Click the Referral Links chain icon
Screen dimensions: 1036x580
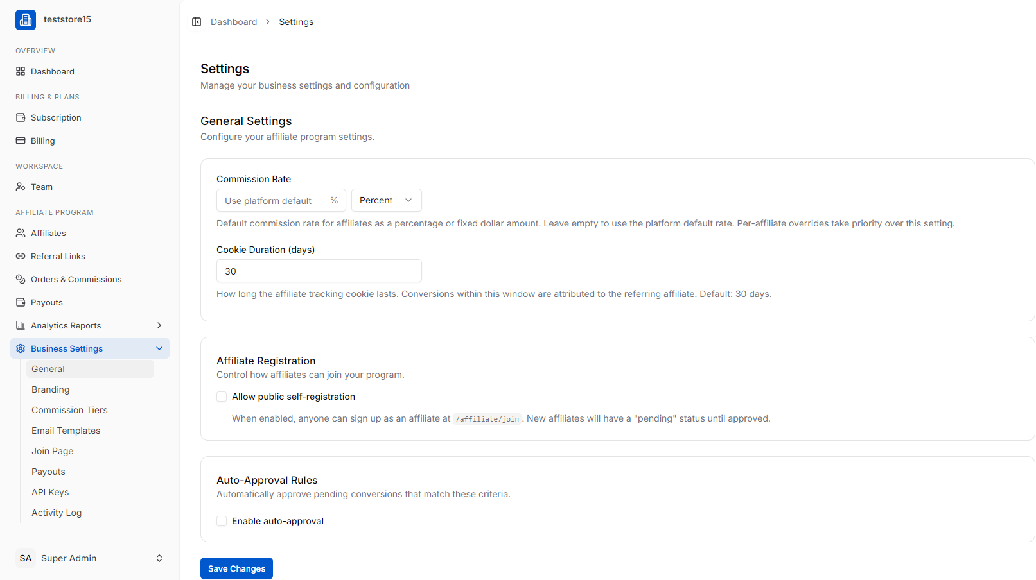(x=21, y=256)
